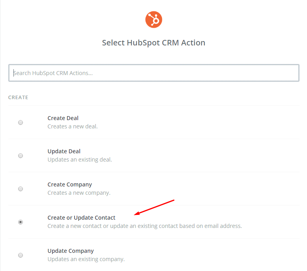Select the Update Deal radio button

pyautogui.click(x=21, y=156)
